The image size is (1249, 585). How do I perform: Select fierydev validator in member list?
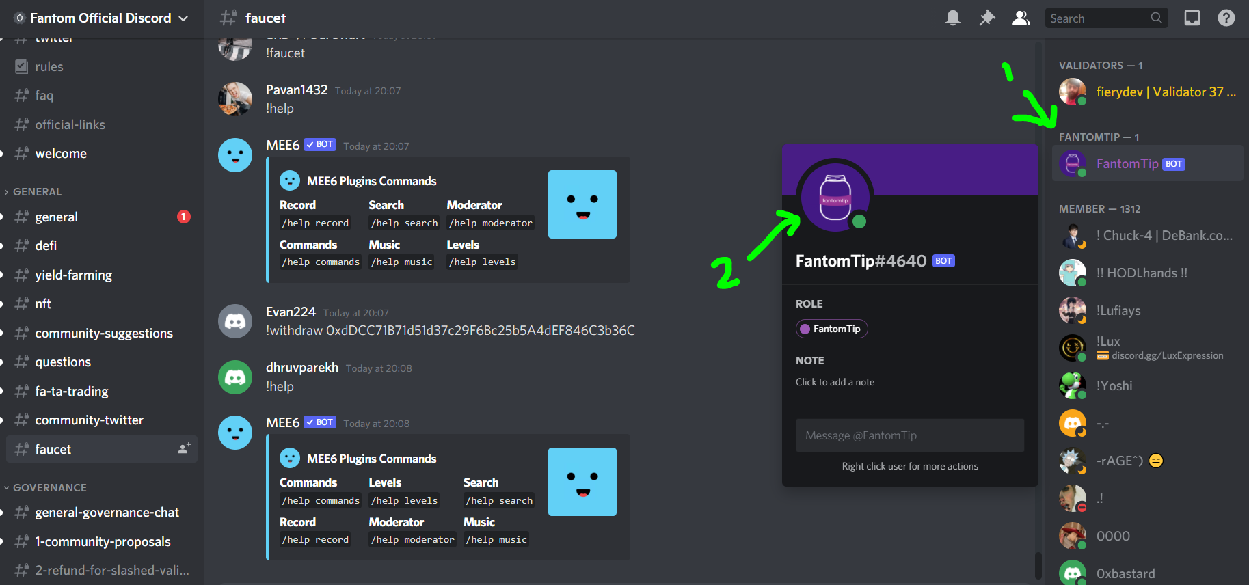tap(1148, 92)
